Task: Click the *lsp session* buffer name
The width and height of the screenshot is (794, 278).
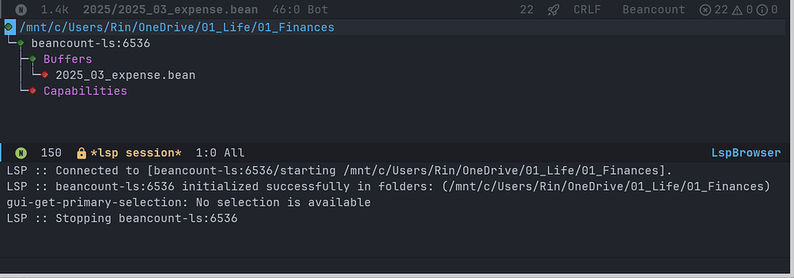Action: click(135, 152)
